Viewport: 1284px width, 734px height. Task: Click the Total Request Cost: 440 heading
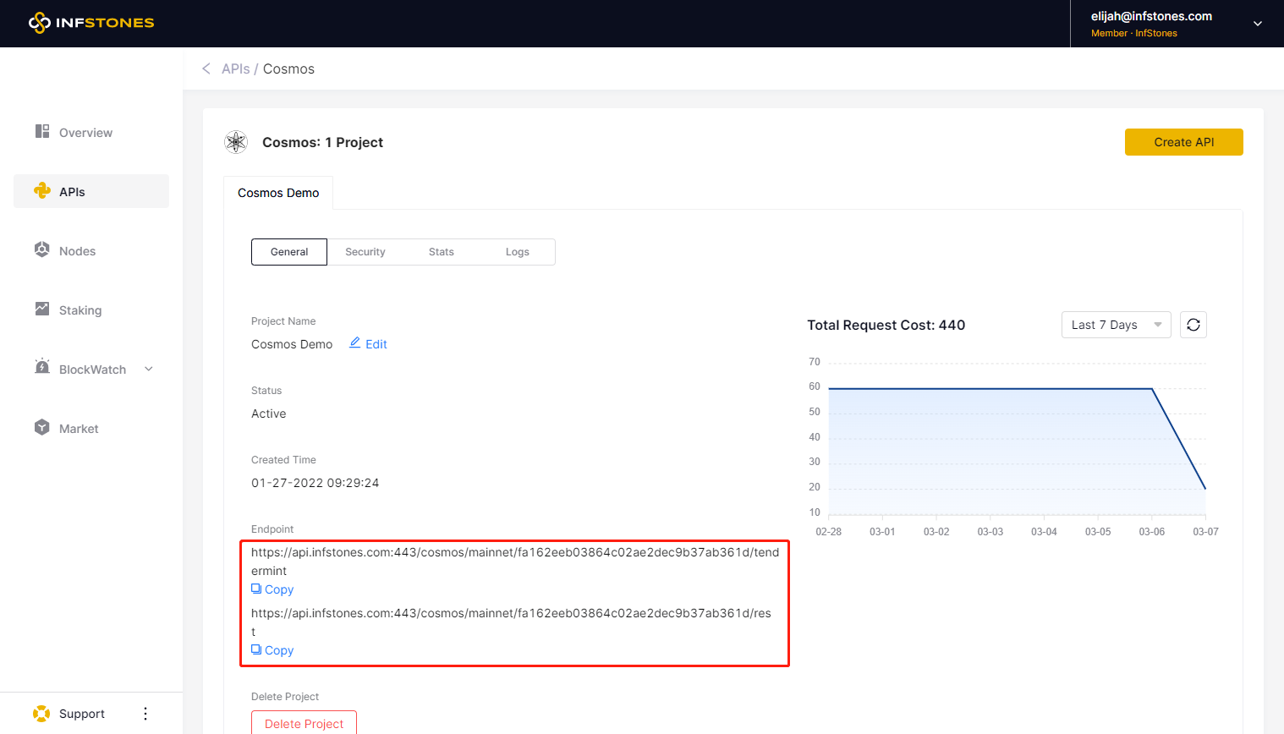(x=886, y=325)
